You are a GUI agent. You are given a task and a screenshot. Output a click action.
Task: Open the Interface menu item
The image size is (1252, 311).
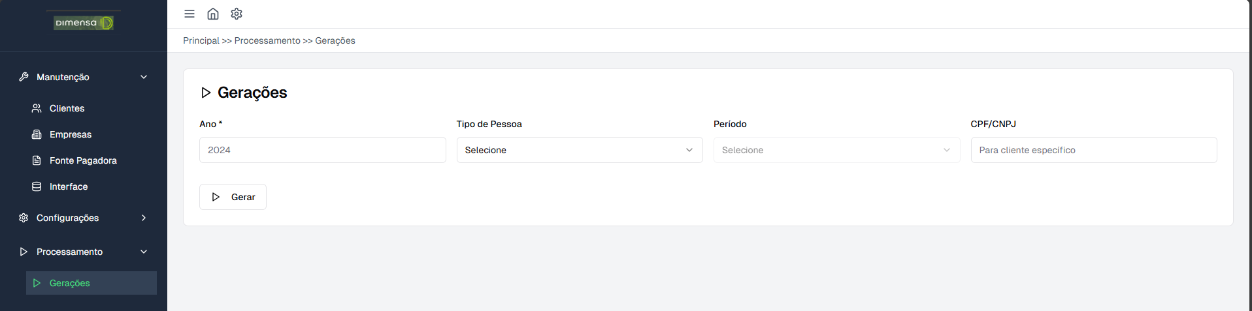(69, 186)
